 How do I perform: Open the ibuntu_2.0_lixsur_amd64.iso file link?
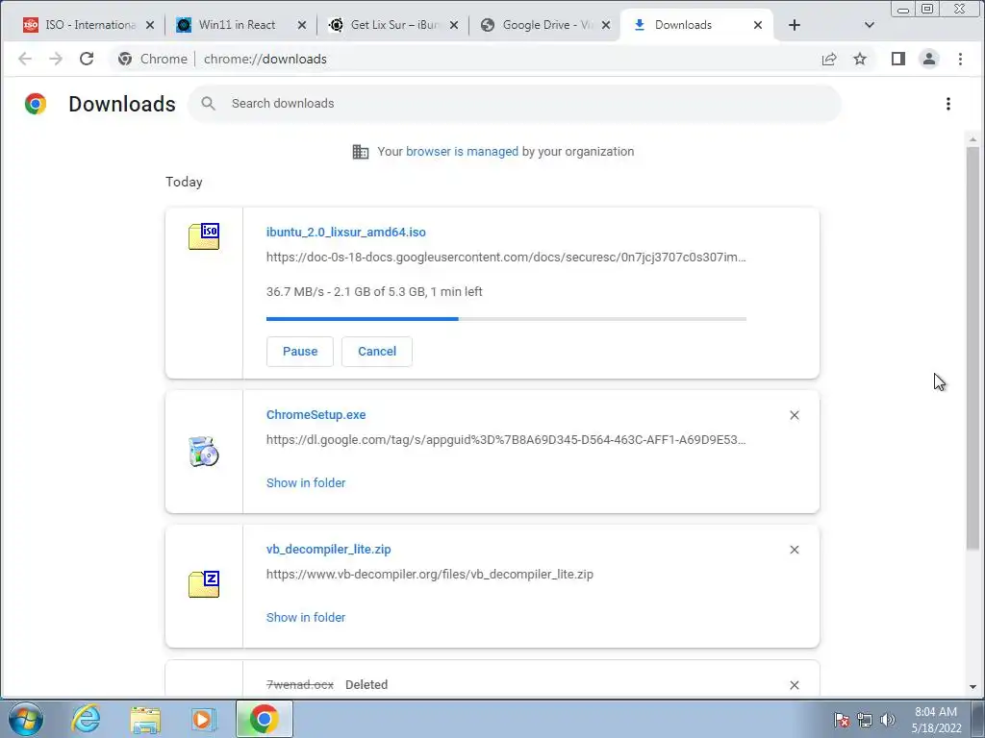pyautogui.click(x=346, y=233)
